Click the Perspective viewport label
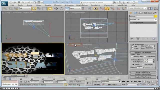The image size is (160, 90). pyautogui.click(x=75, y=44)
